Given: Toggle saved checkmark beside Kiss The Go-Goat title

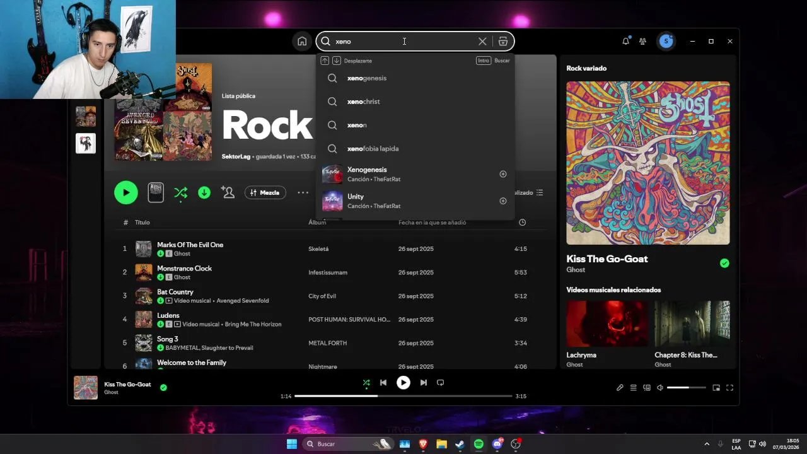Looking at the screenshot, I should pyautogui.click(x=724, y=263).
